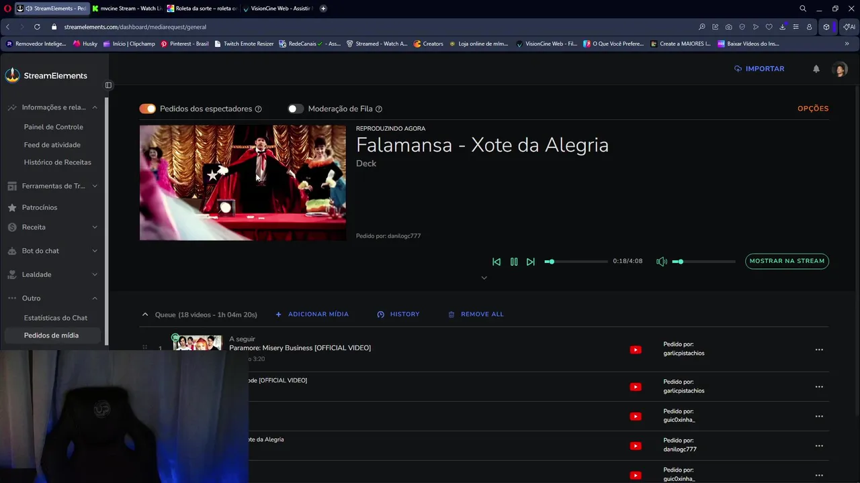Image resolution: width=860 pixels, height=483 pixels.
Task: Open Painel de Controle page
Action: tap(54, 127)
